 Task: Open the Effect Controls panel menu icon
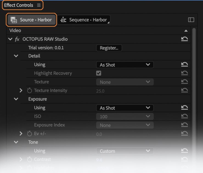[x=39, y=5]
